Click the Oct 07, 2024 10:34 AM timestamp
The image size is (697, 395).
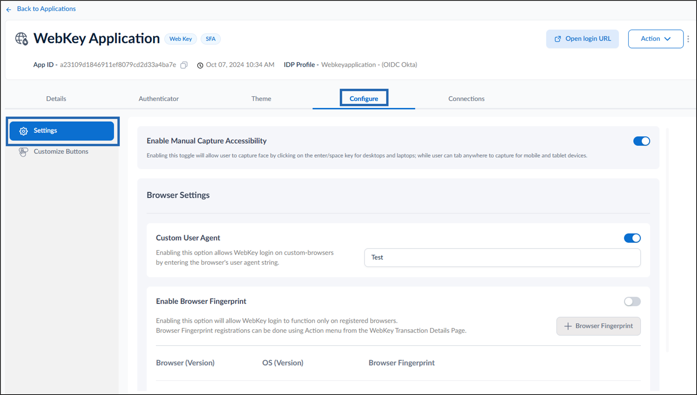click(x=240, y=65)
